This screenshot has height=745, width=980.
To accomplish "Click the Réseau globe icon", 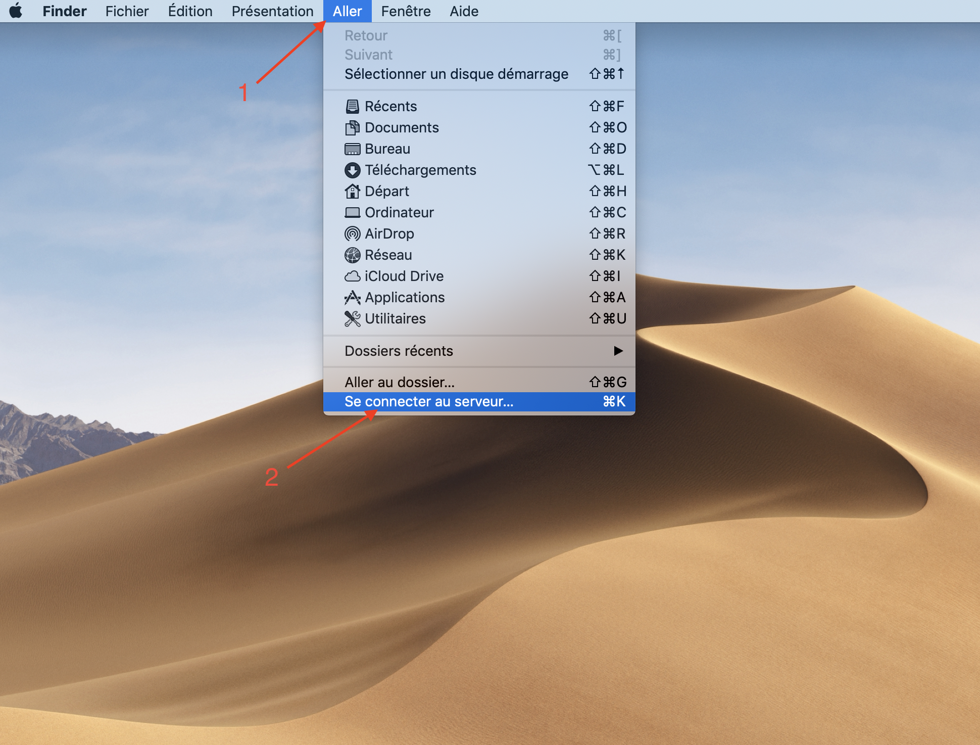I will (x=352, y=255).
